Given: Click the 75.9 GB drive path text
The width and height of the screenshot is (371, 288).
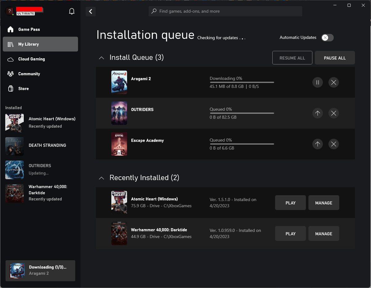Looking at the screenshot, I should pyautogui.click(x=161, y=206).
